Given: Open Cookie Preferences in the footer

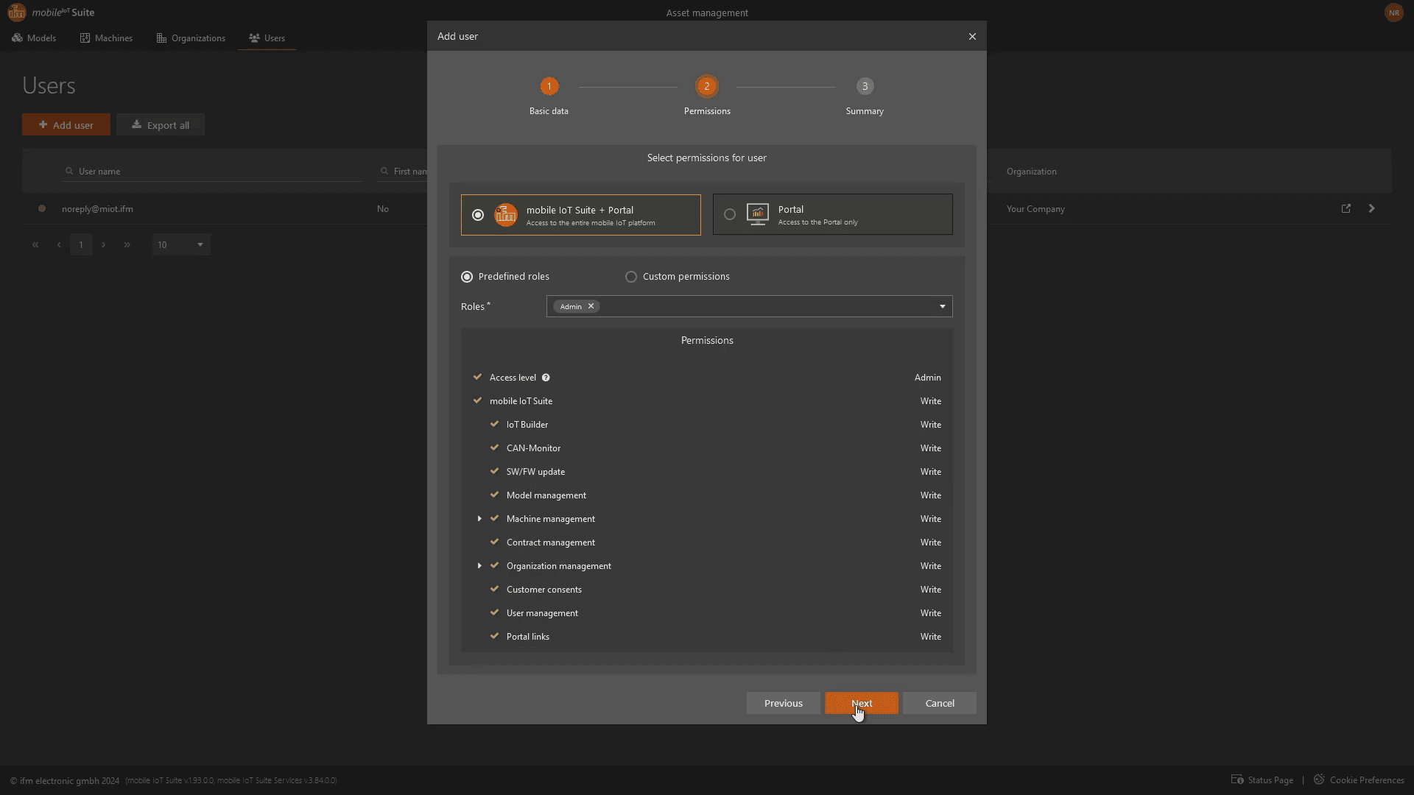Looking at the screenshot, I should 1366,780.
